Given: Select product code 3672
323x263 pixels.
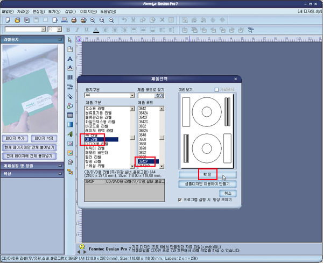Looking at the screenshot, I should (142, 153).
